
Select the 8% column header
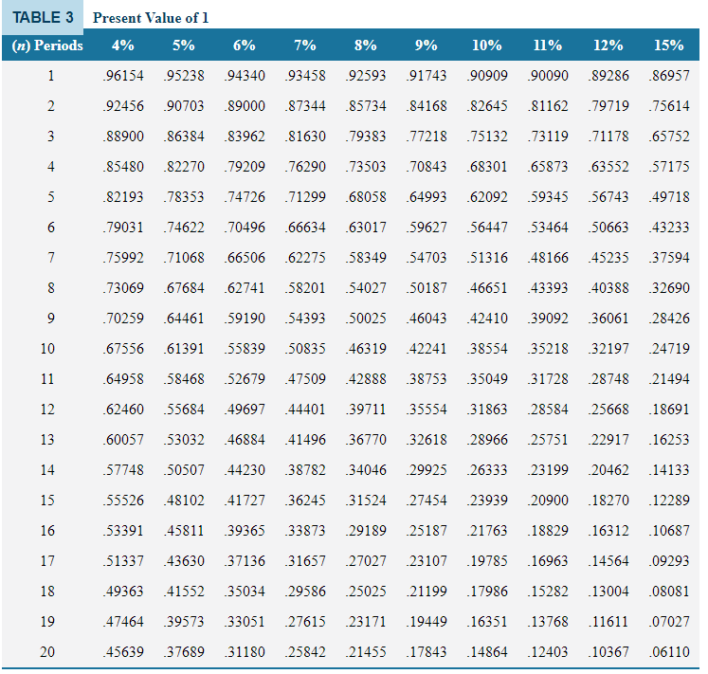coord(365,46)
